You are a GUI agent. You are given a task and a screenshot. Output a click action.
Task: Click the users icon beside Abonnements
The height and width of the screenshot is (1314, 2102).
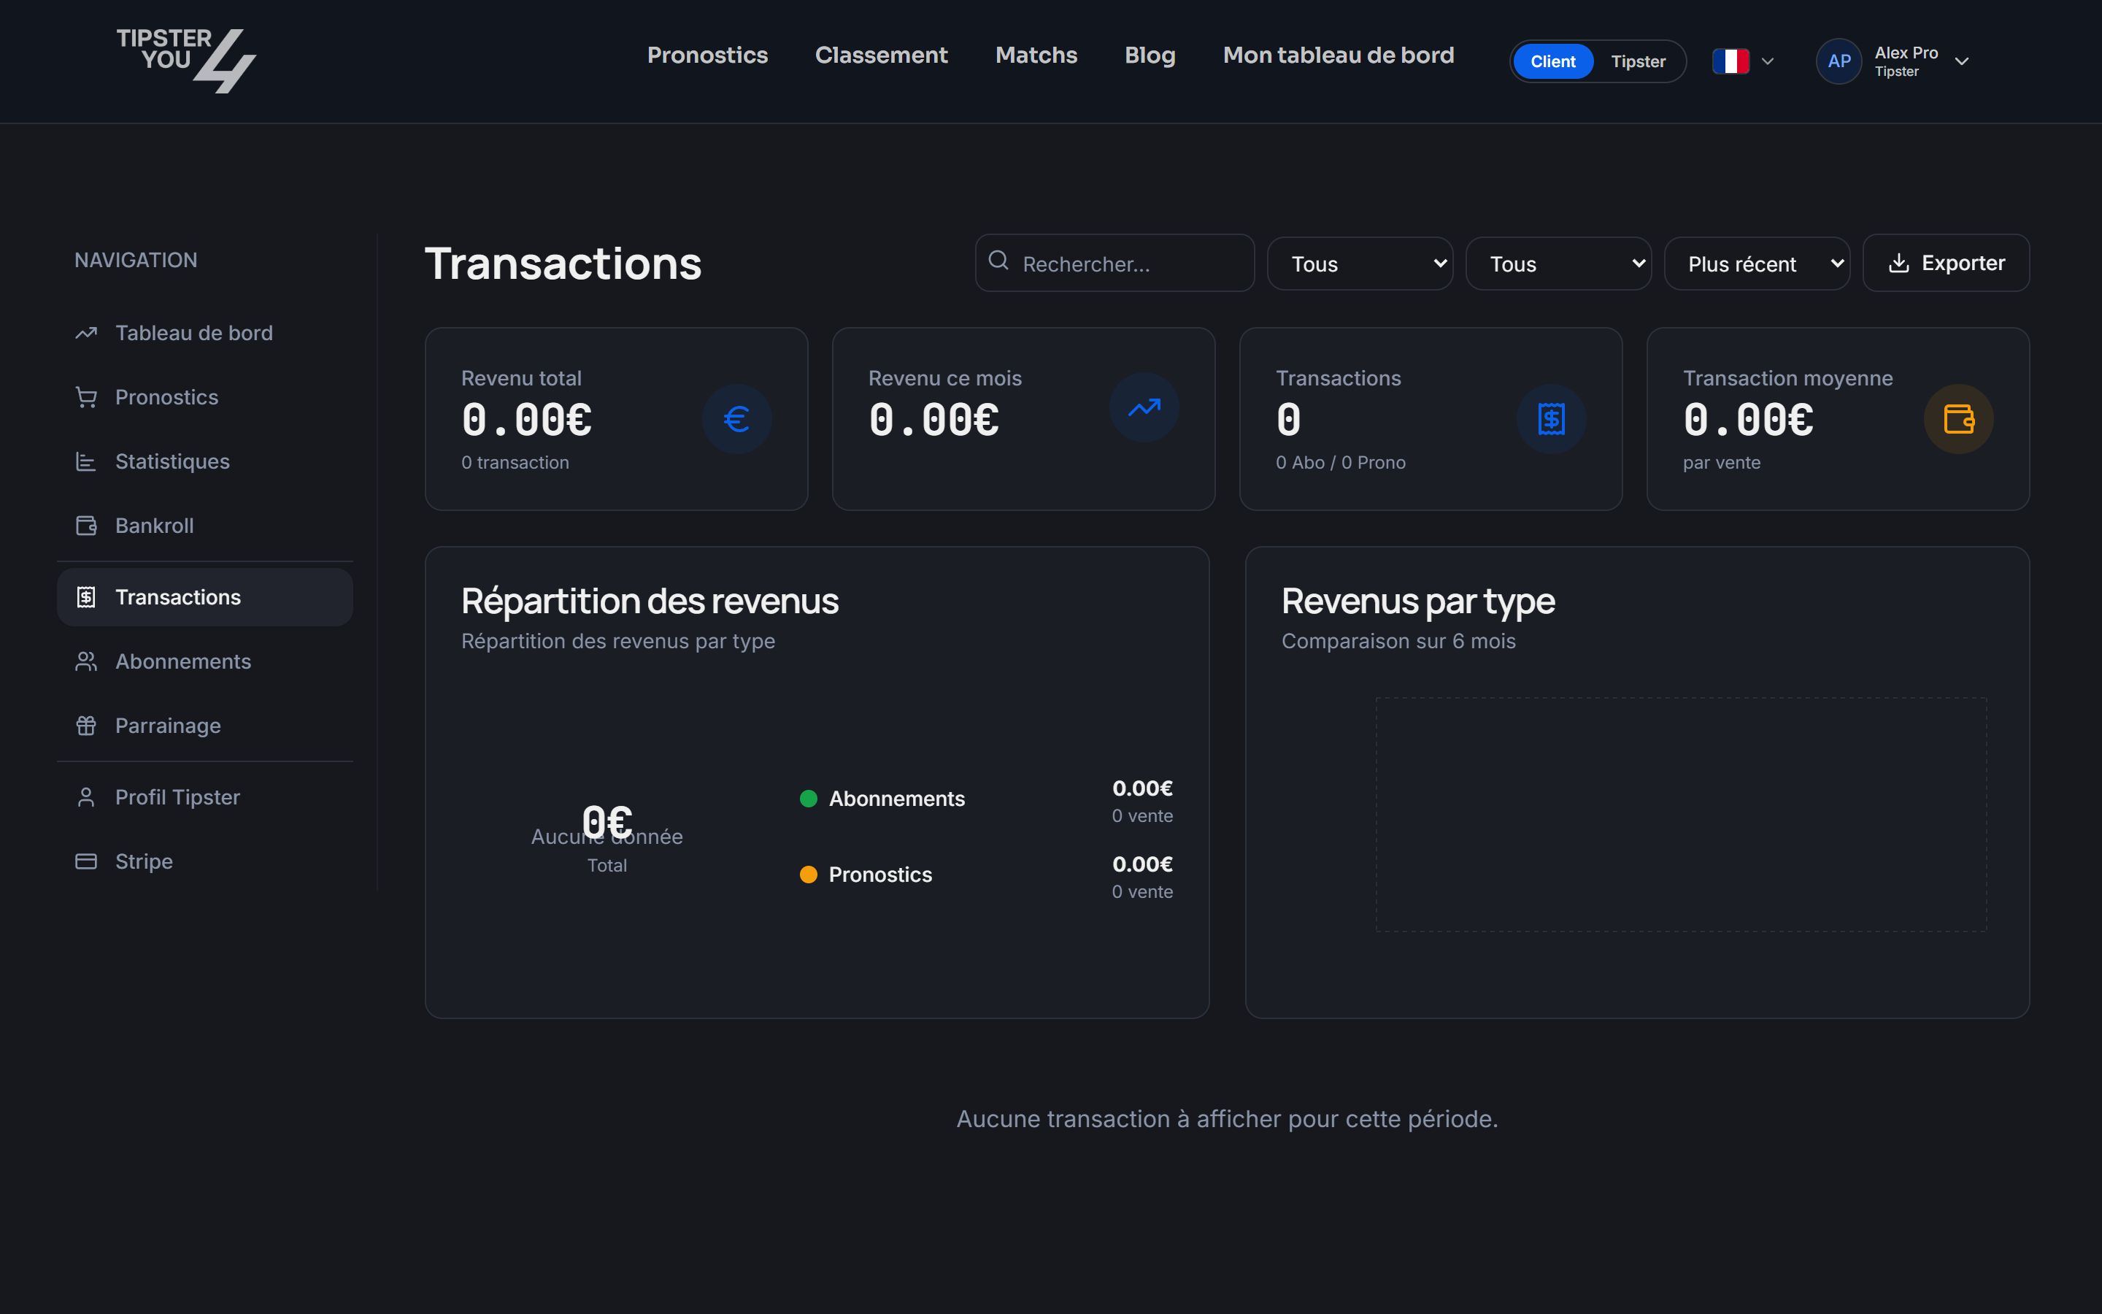point(86,661)
